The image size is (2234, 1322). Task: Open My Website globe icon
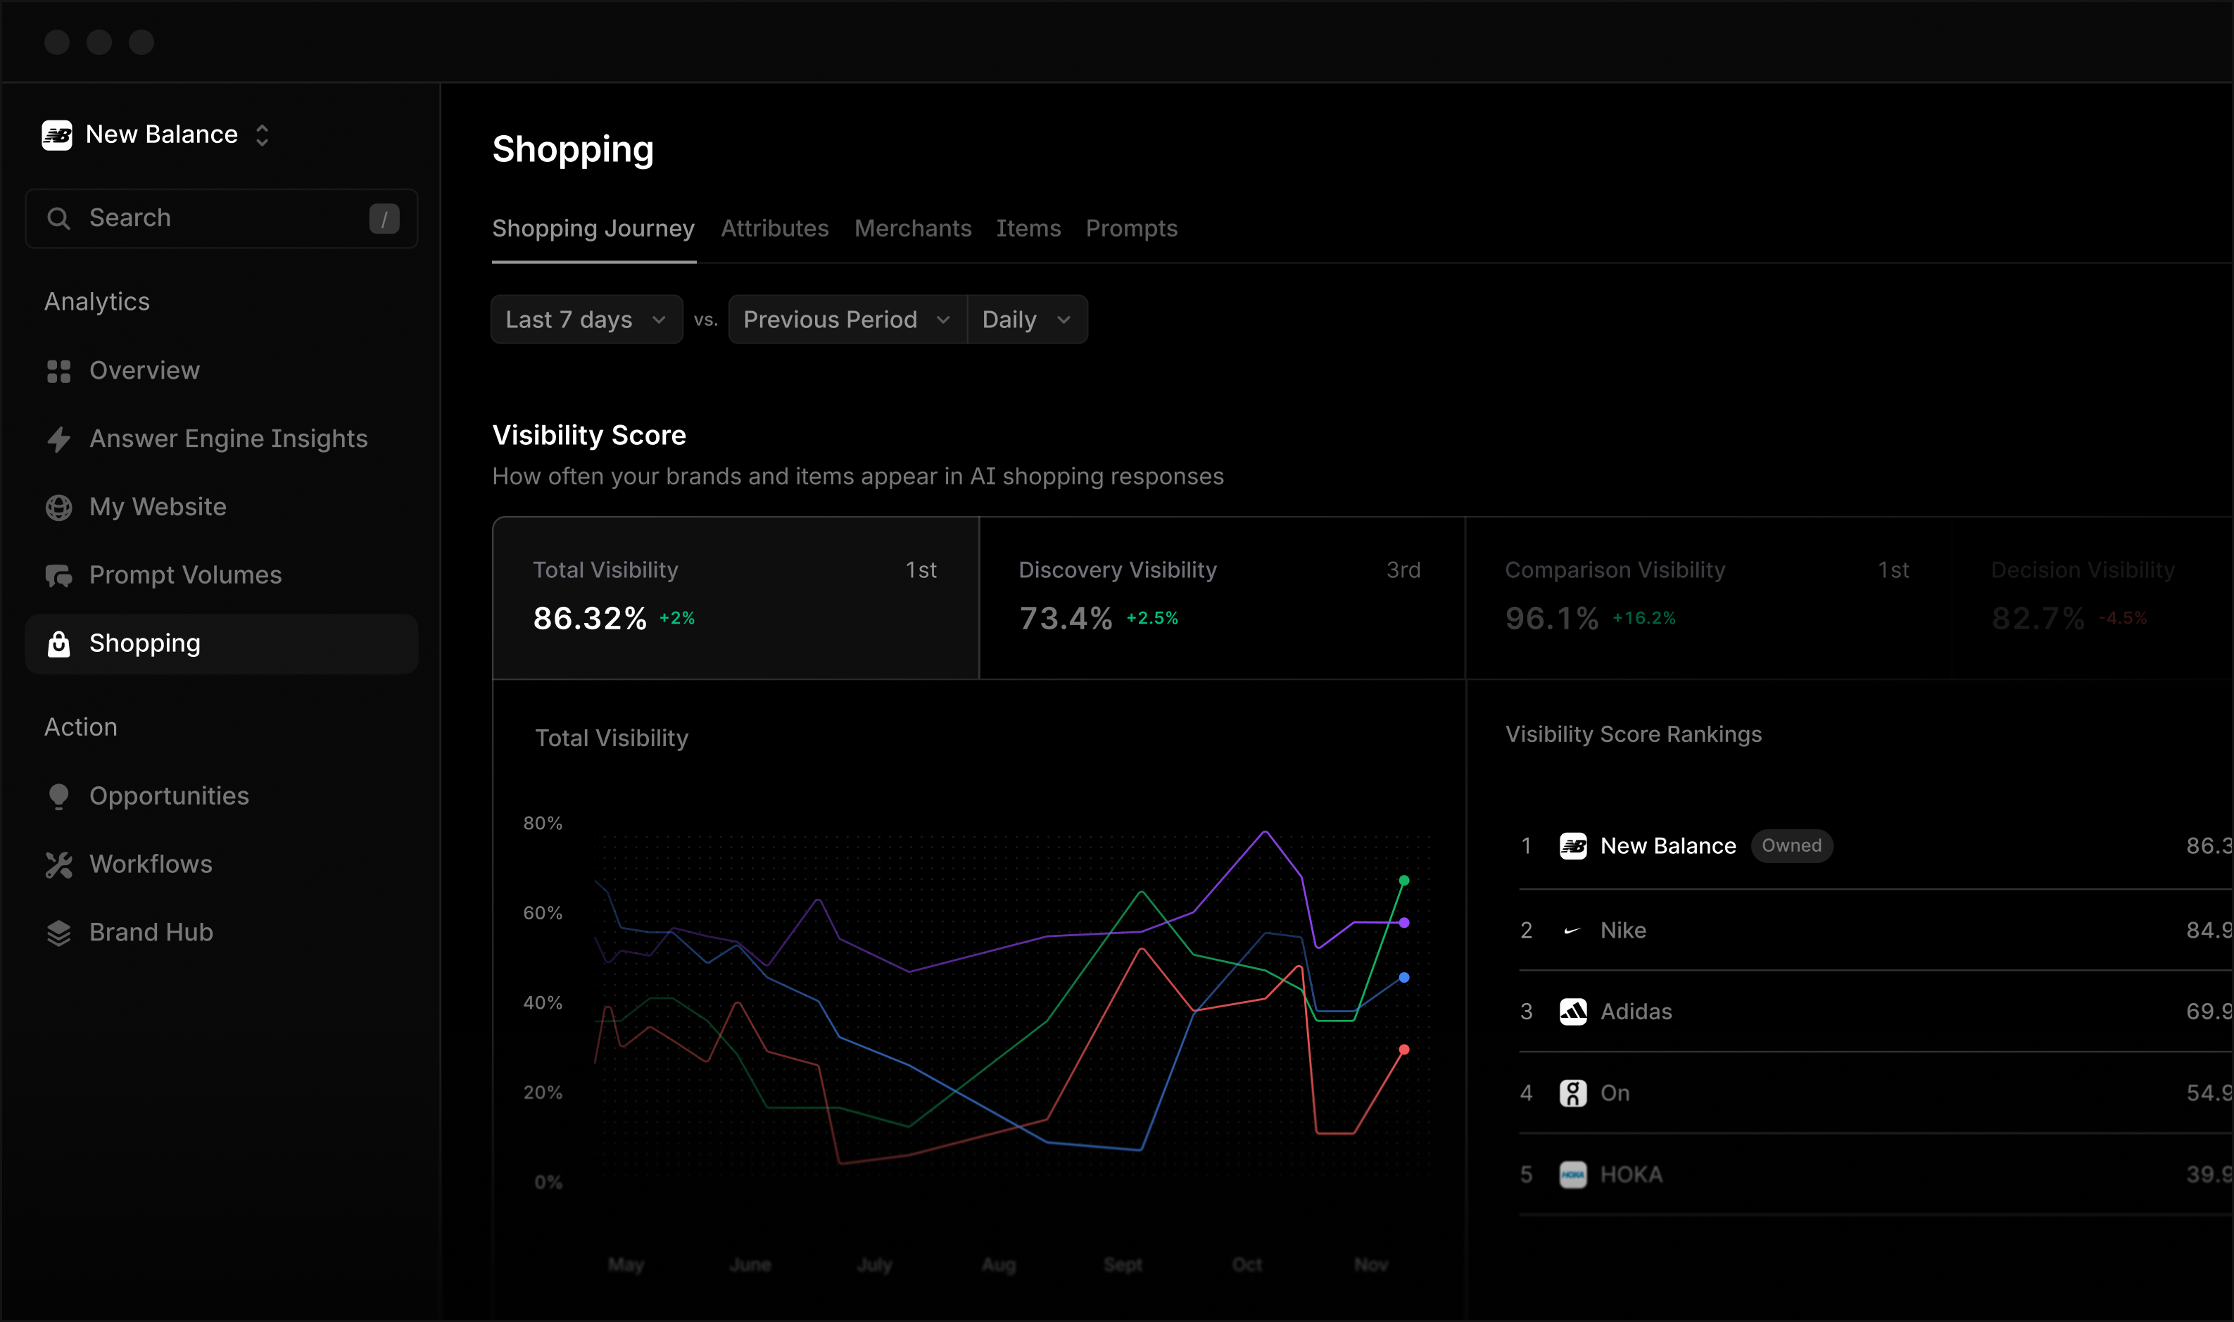tap(59, 507)
